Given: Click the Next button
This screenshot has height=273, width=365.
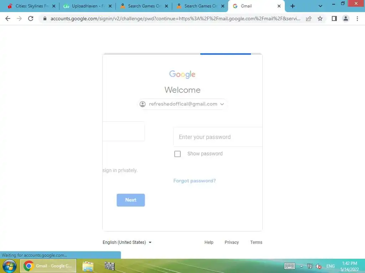Looking at the screenshot, I should click(x=130, y=200).
